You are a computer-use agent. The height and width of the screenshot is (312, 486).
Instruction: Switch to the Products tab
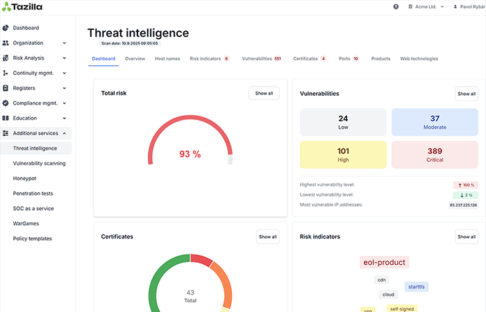point(380,58)
